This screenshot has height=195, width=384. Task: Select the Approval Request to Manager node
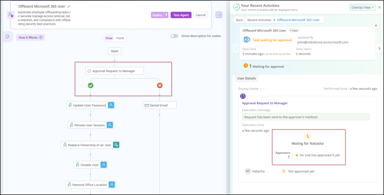pos(115,71)
